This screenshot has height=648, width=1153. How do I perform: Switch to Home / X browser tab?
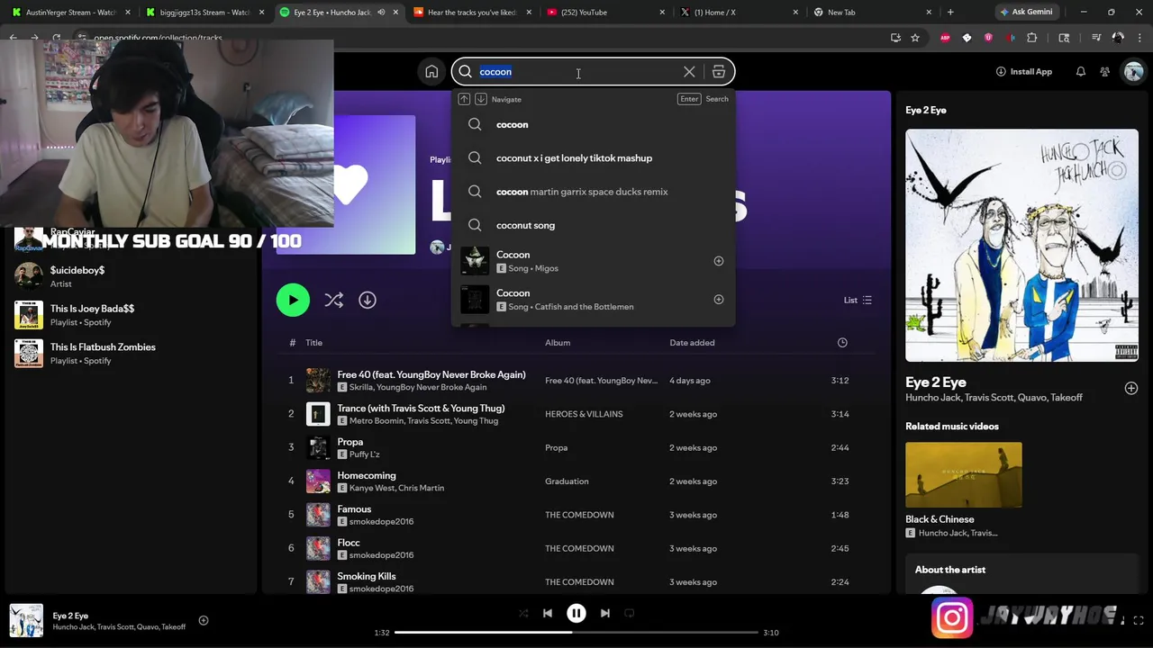740,13
